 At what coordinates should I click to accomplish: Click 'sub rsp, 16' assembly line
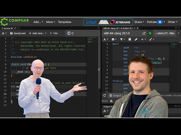[134, 55]
